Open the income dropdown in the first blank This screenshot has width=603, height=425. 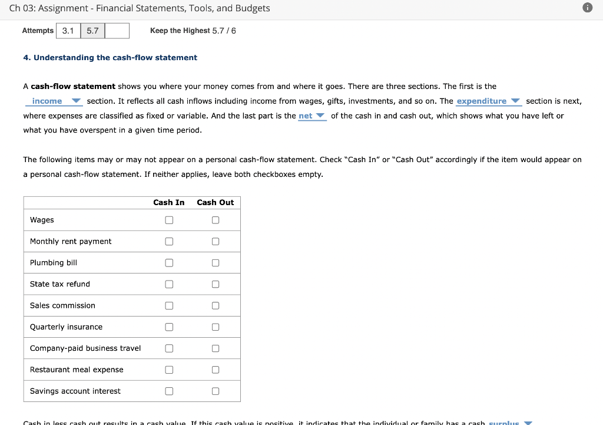(x=53, y=101)
